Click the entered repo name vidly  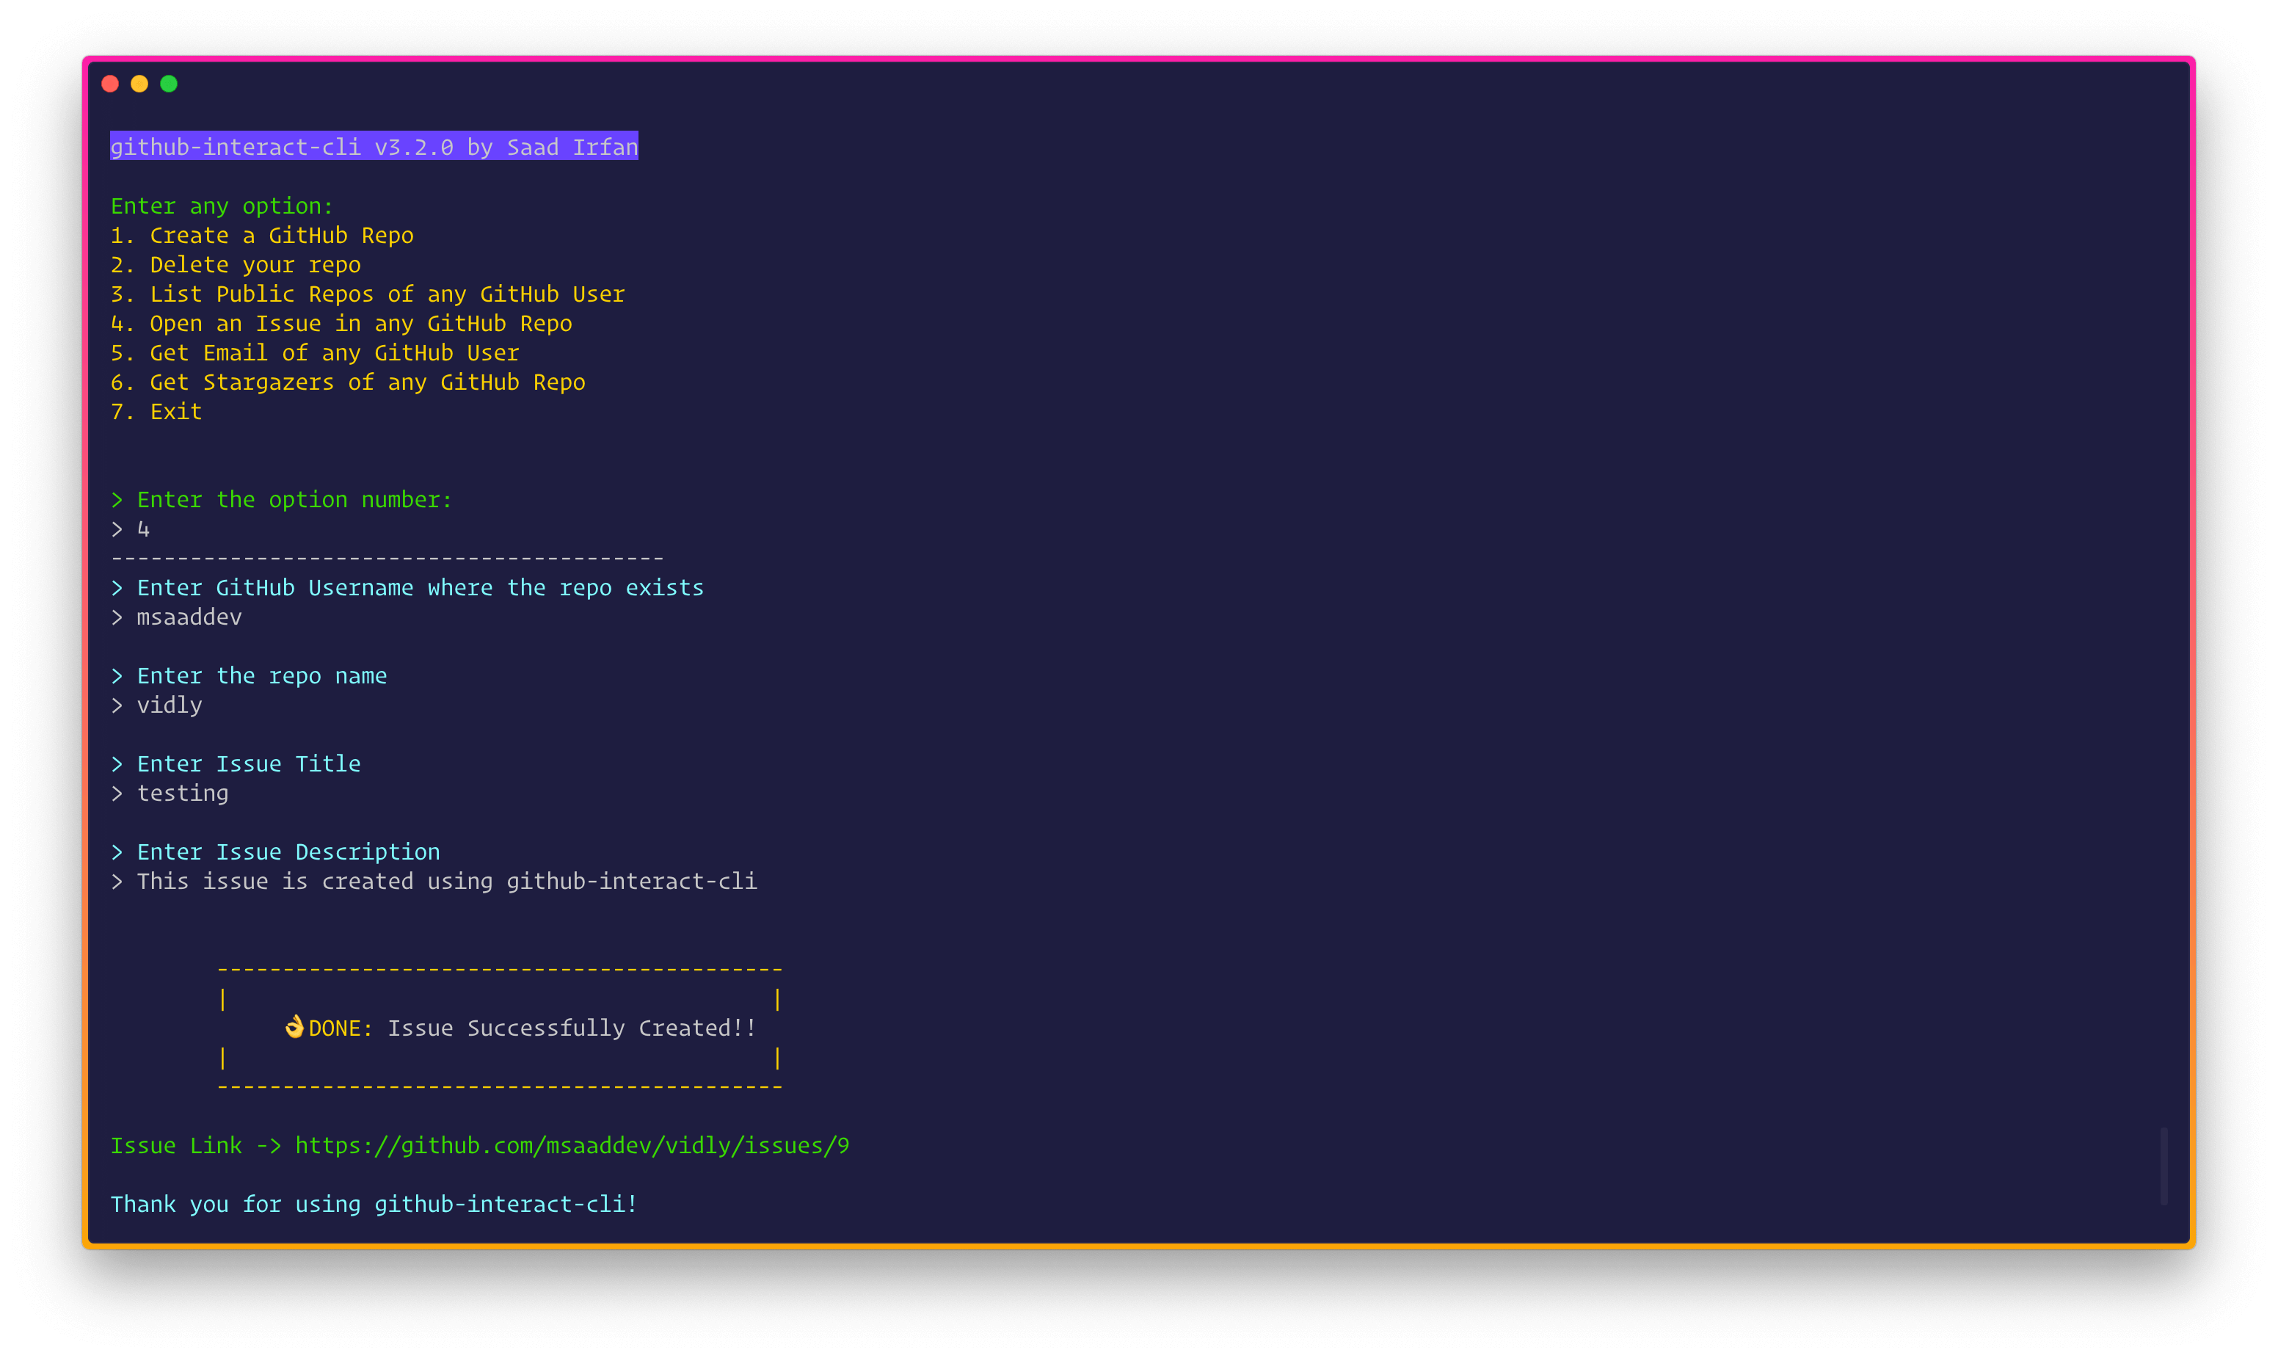click(170, 705)
